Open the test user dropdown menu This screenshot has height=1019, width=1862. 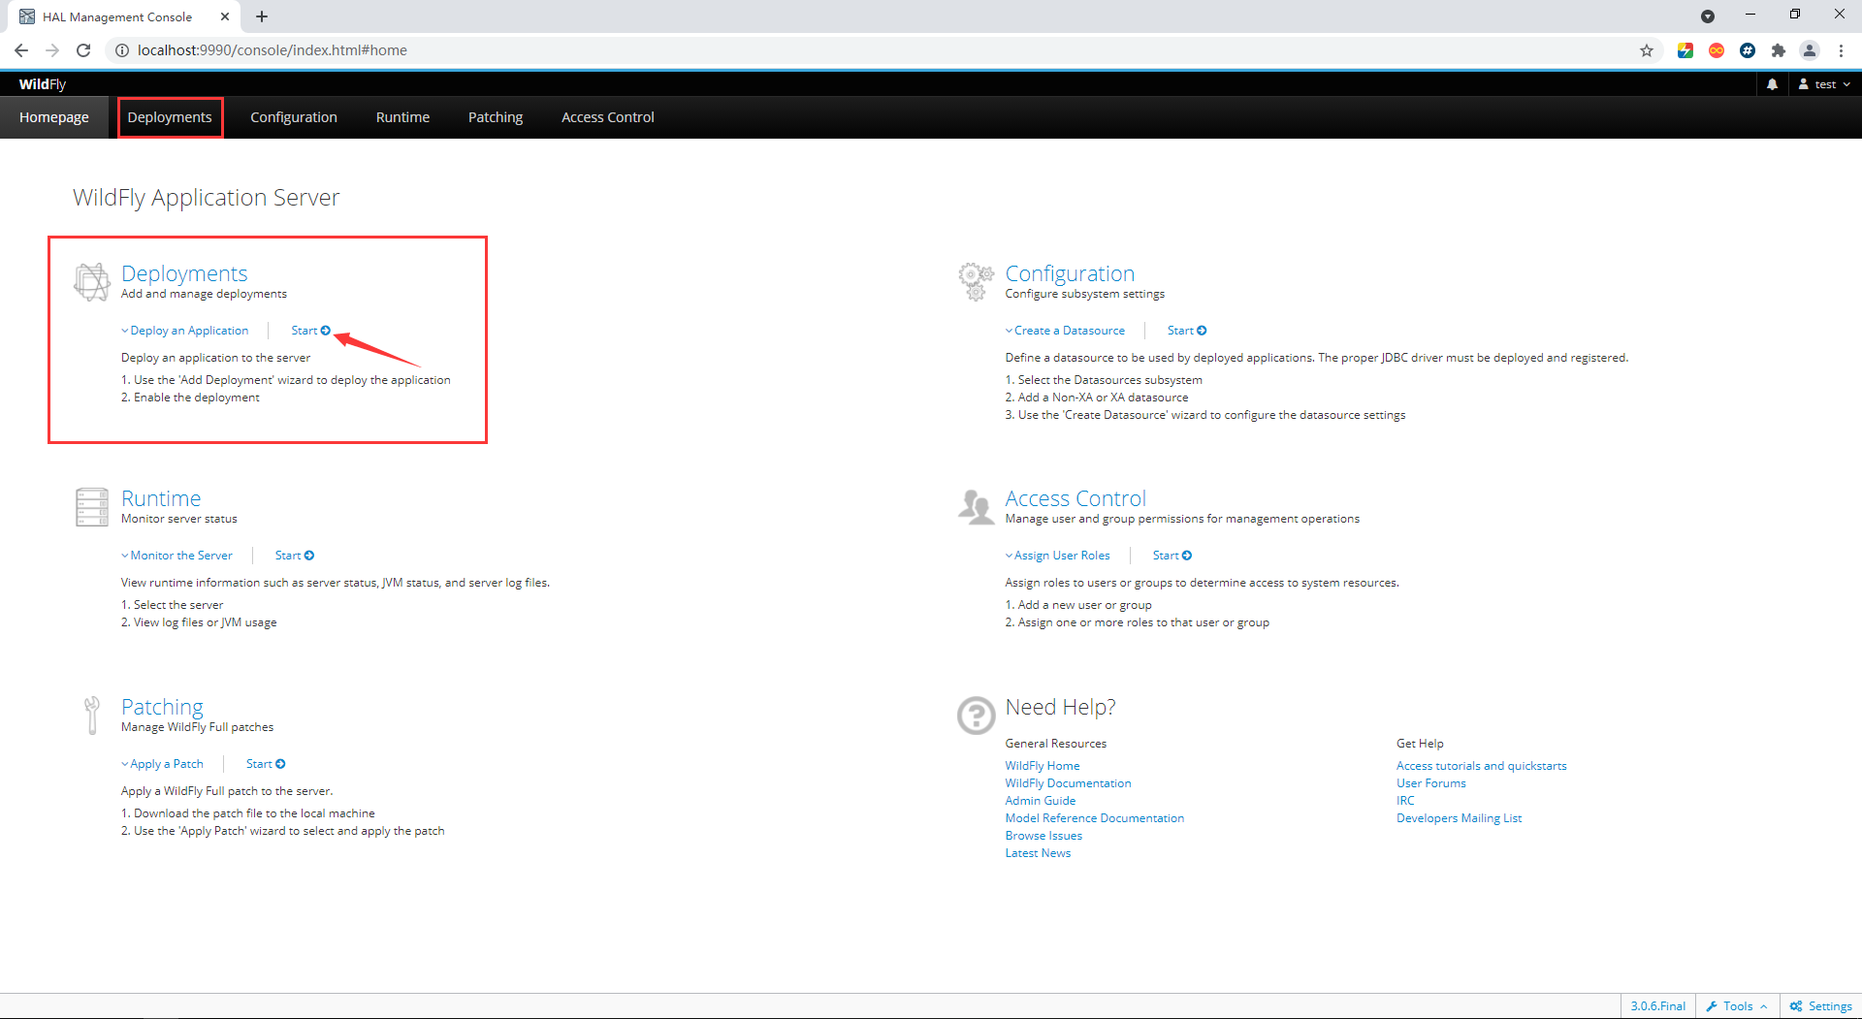pyautogui.click(x=1825, y=84)
